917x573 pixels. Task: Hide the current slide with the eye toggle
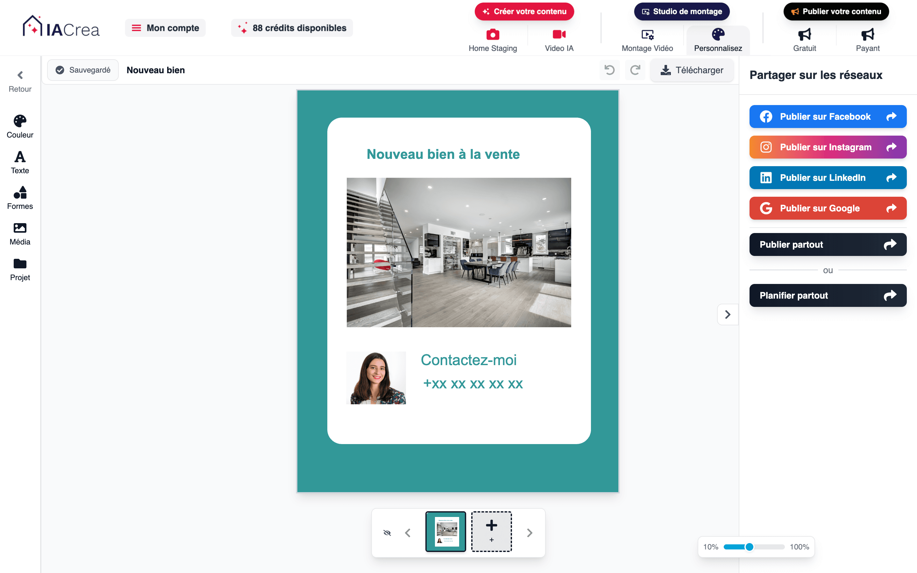pos(387,532)
